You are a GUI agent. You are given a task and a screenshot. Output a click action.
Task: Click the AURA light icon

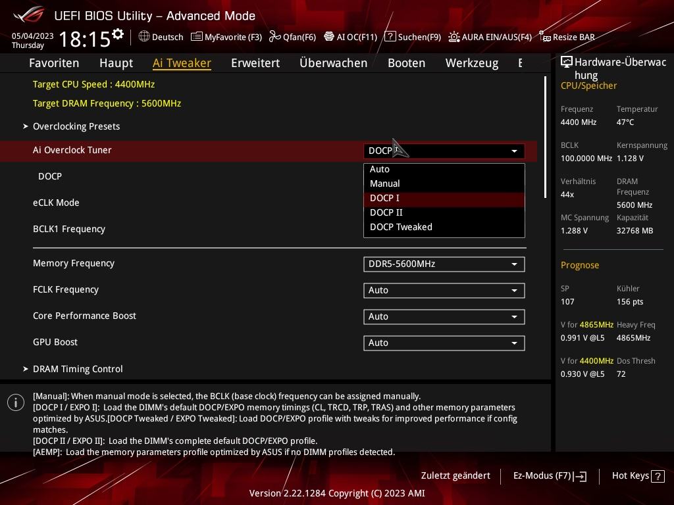pyautogui.click(x=454, y=37)
